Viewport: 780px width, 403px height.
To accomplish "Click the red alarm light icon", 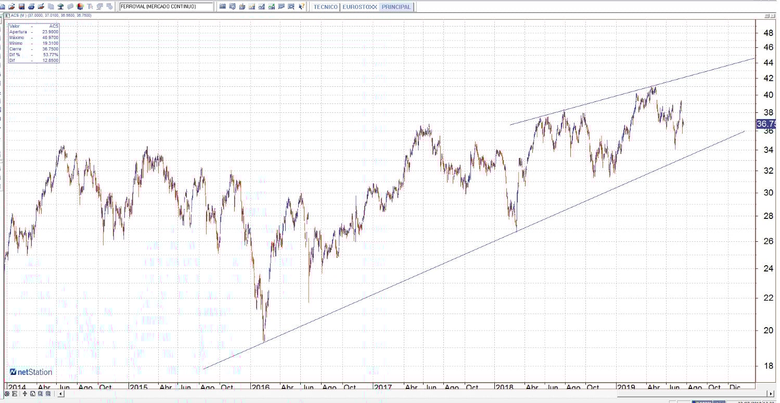I will point(80,7).
